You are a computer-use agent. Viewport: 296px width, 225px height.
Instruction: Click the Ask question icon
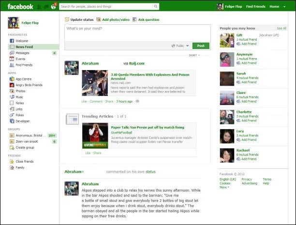click(x=134, y=19)
